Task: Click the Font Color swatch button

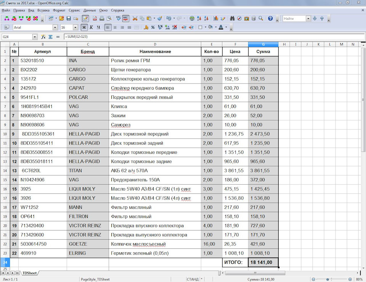Action: pos(221,27)
